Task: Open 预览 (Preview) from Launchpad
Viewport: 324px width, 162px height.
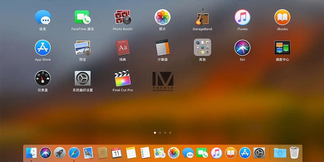Action: point(82,48)
